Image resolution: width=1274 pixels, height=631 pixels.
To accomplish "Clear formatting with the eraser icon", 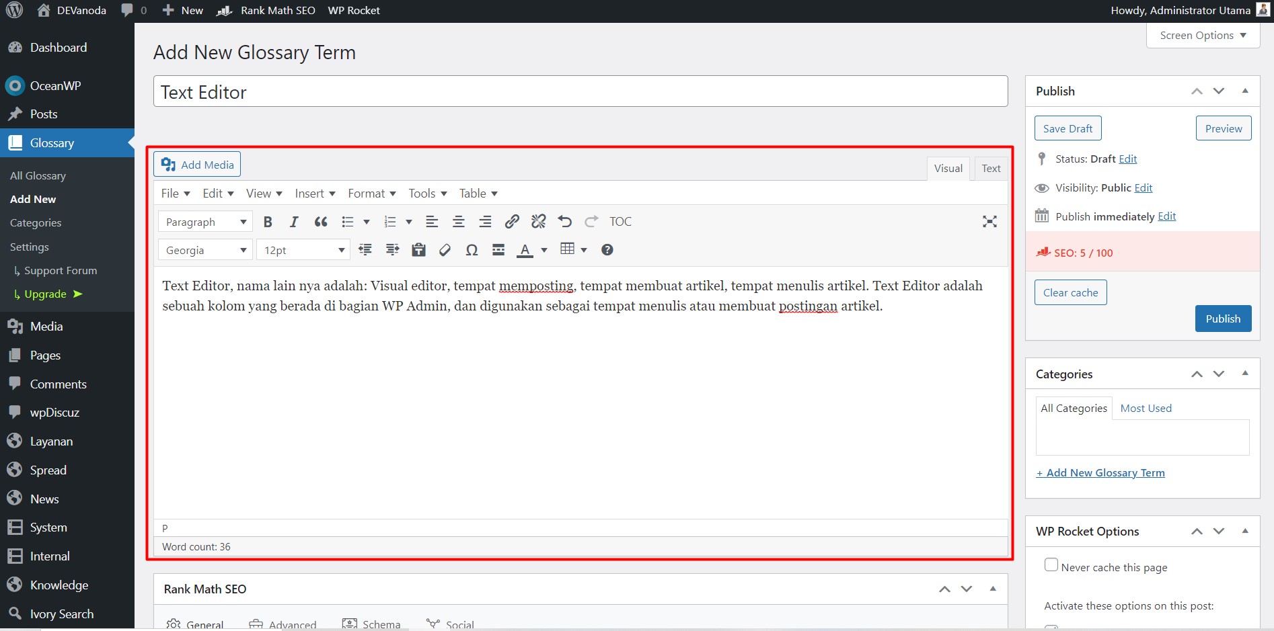I will click(x=445, y=250).
